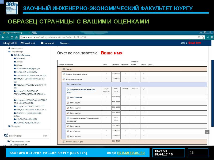
Task: Open Тест к модулю 2 link
Action: pos(75,108)
